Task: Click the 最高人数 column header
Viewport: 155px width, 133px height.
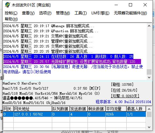Action: 136,109
